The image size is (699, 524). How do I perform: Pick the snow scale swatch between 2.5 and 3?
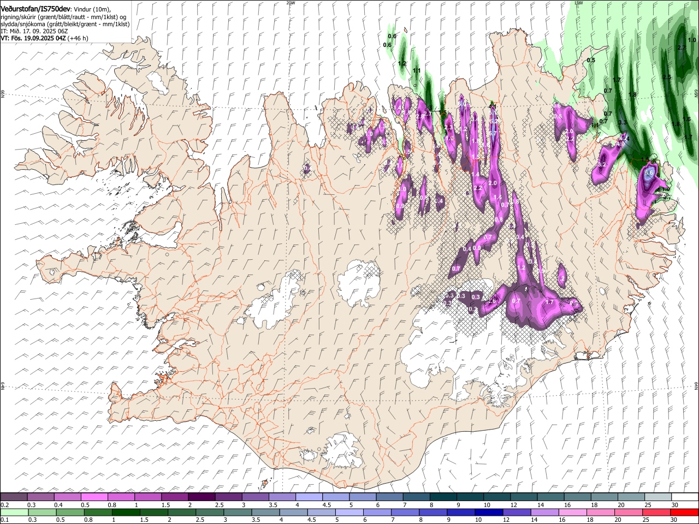pyautogui.click(x=228, y=497)
